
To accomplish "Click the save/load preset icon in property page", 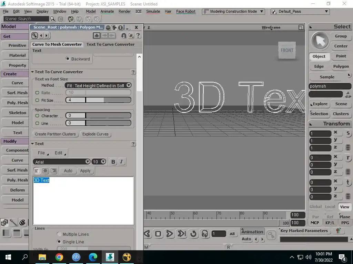I will pyautogui.click(x=131, y=35).
